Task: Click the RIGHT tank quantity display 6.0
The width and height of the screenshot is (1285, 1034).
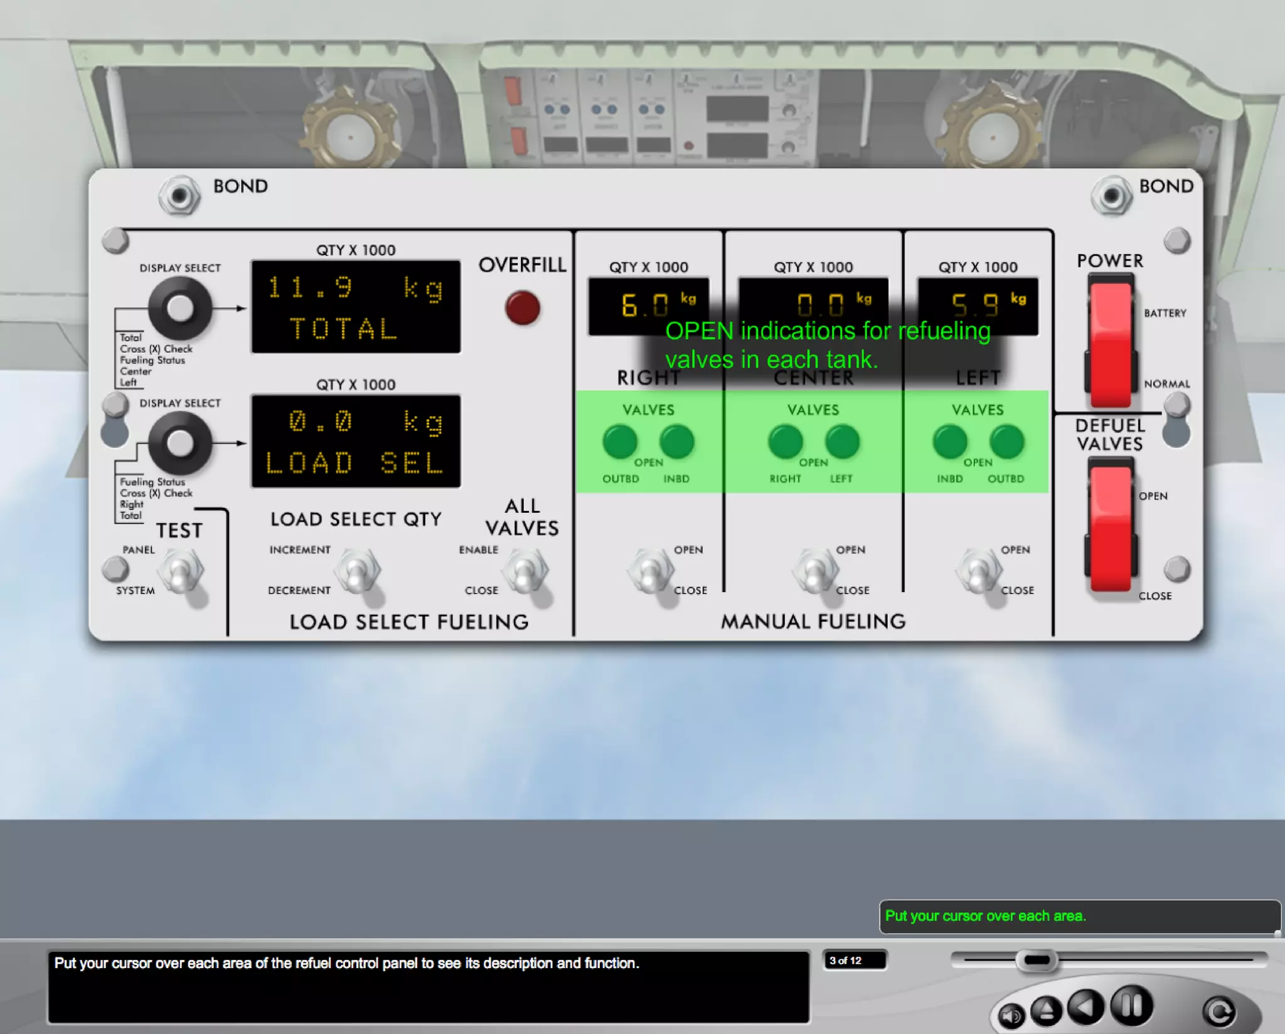Action: [649, 306]
